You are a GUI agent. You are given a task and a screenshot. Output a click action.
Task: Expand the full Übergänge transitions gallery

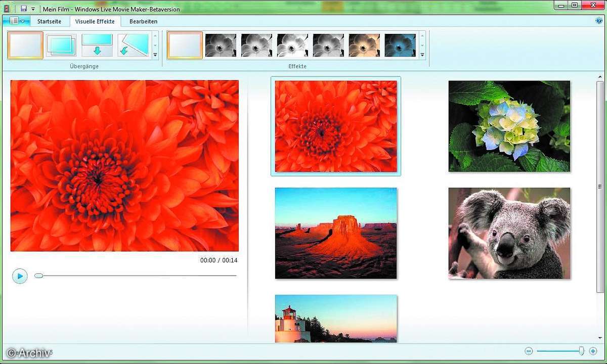tap(155, 55)
